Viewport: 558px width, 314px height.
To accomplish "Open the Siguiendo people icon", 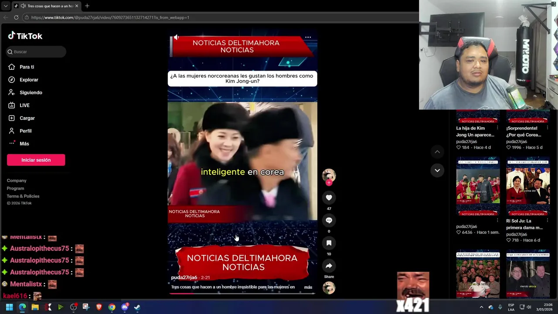I will (x=12, y=92).
